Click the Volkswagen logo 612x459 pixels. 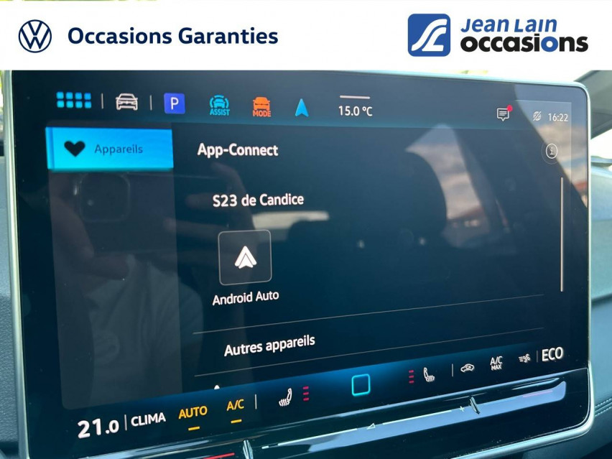[x=35, y=37]
